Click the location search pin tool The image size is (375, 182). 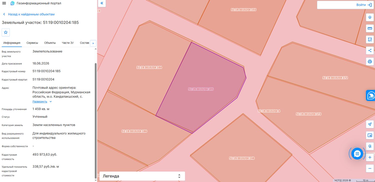click(x=370, y=146)
